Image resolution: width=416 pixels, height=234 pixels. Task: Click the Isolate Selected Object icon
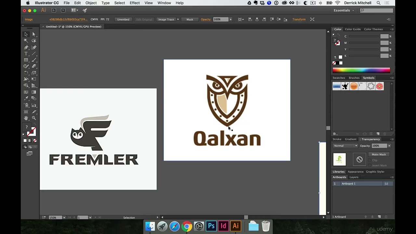tap(312, 19)
